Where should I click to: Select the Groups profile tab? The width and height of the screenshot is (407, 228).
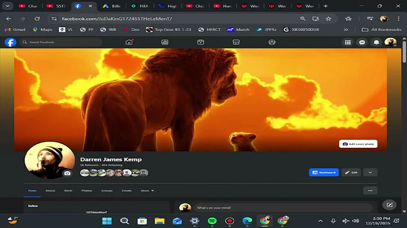(x=107, y=190)
